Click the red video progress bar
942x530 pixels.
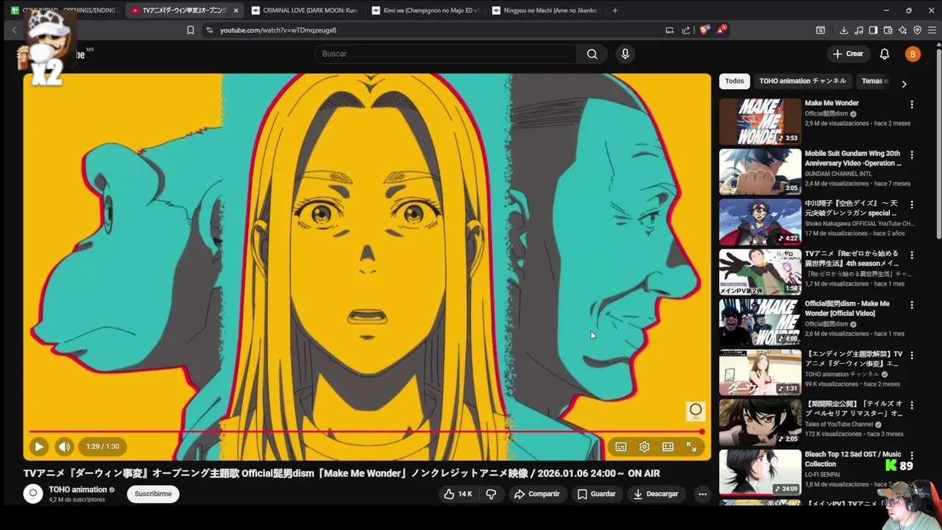366,431
